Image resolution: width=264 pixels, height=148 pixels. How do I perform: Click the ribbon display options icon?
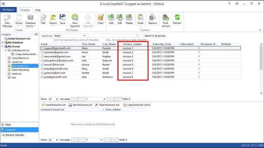pos(237,4)
